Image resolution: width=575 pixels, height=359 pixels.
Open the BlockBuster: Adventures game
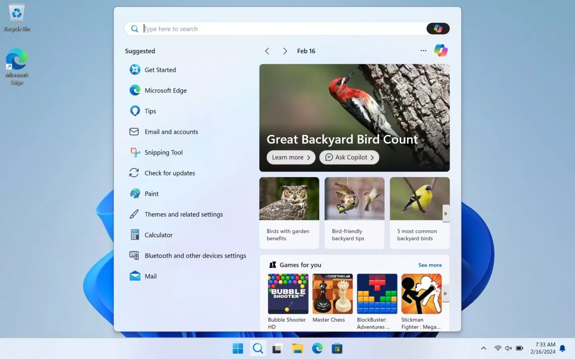(377, 302)
